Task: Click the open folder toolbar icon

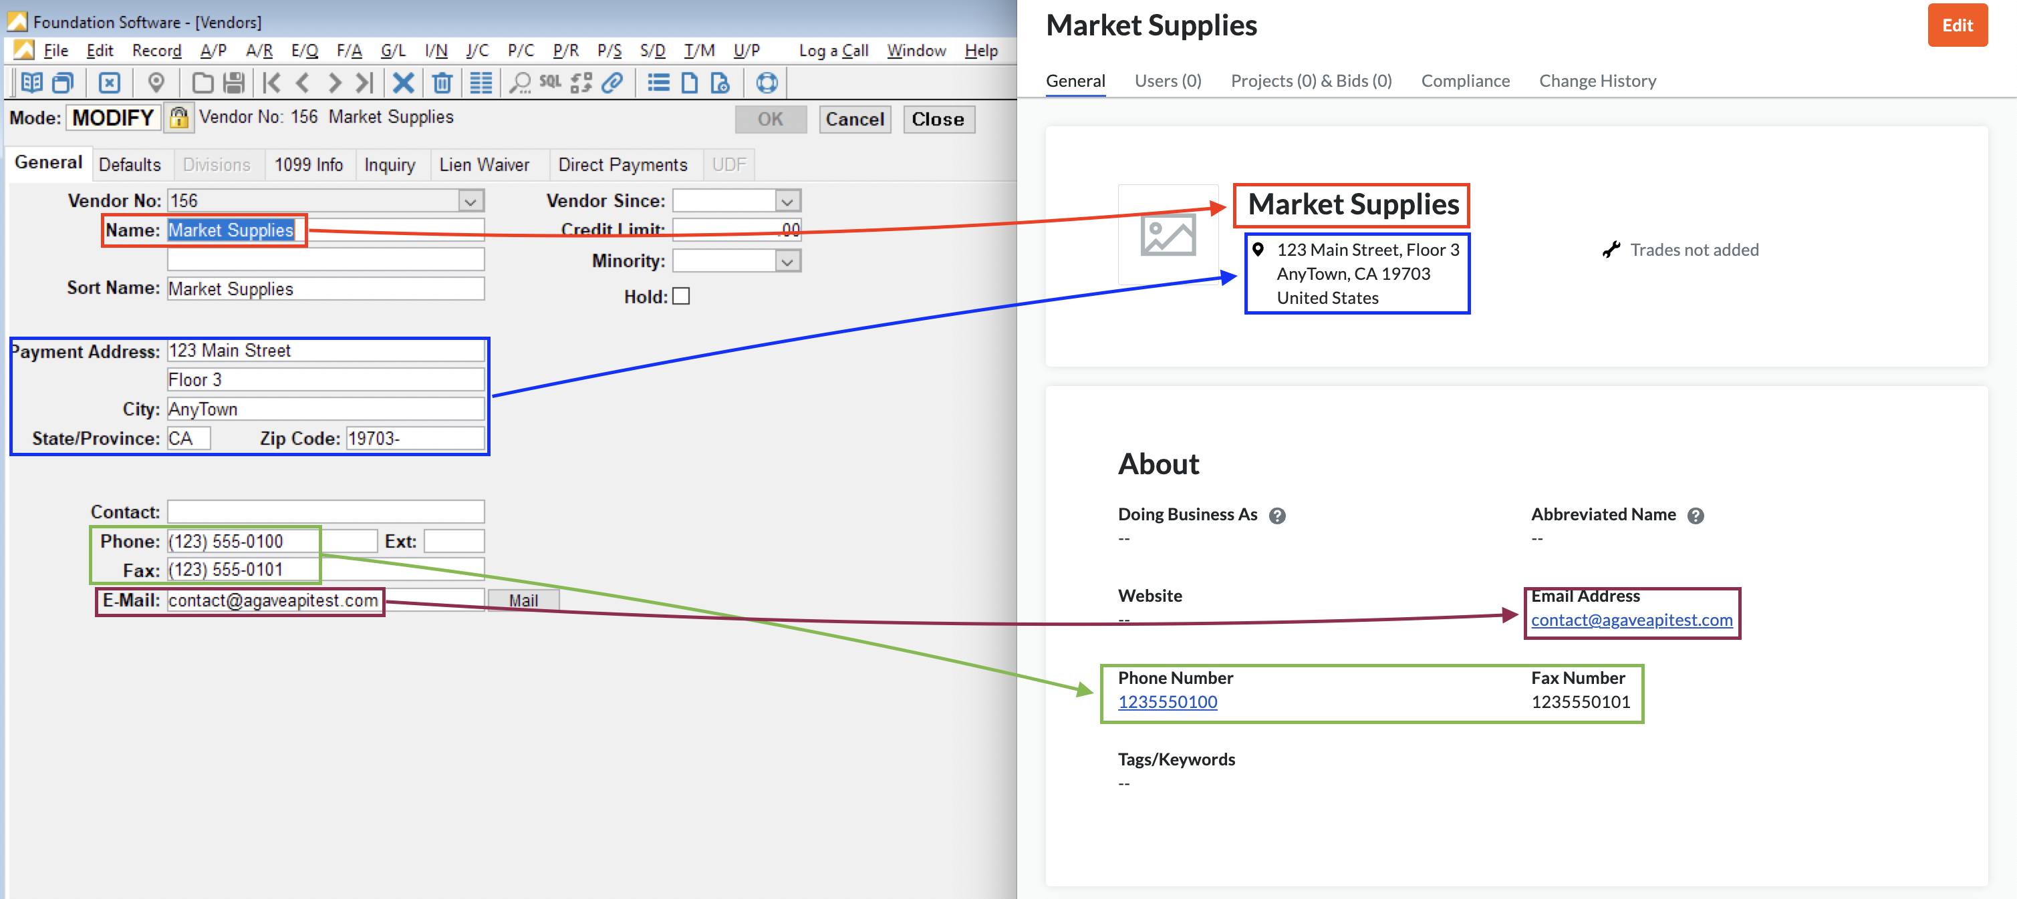Action: 203,82
